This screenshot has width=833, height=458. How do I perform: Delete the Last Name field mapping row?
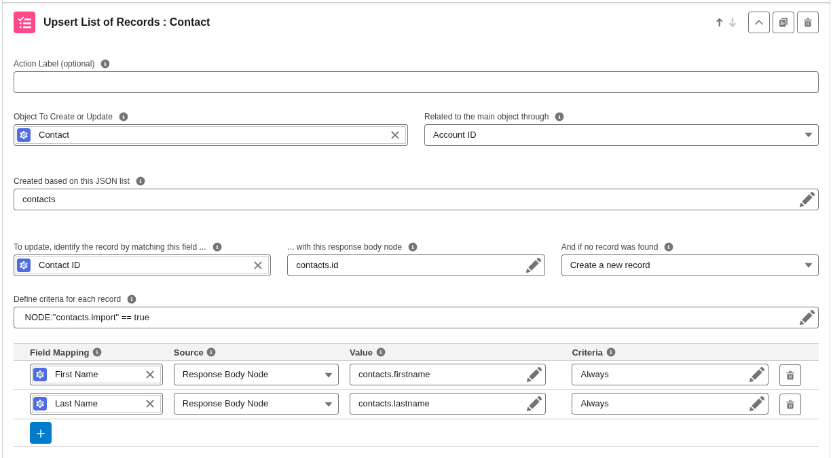click(790, 404)
